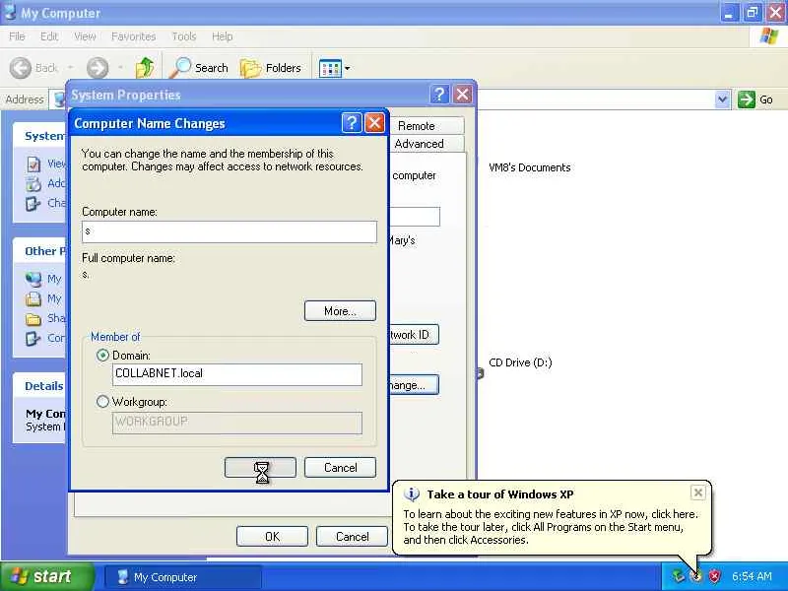This screenshot has width=788, height=591.
Task: Open the Address bar dropdown arrow
Action: (722, 99)
